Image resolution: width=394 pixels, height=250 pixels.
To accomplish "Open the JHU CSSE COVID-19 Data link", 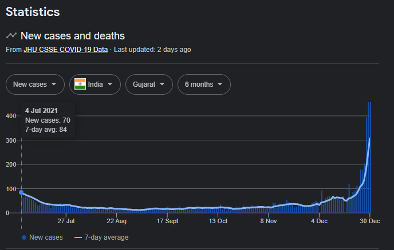I will pyautogui.click(x=66, y=50).
